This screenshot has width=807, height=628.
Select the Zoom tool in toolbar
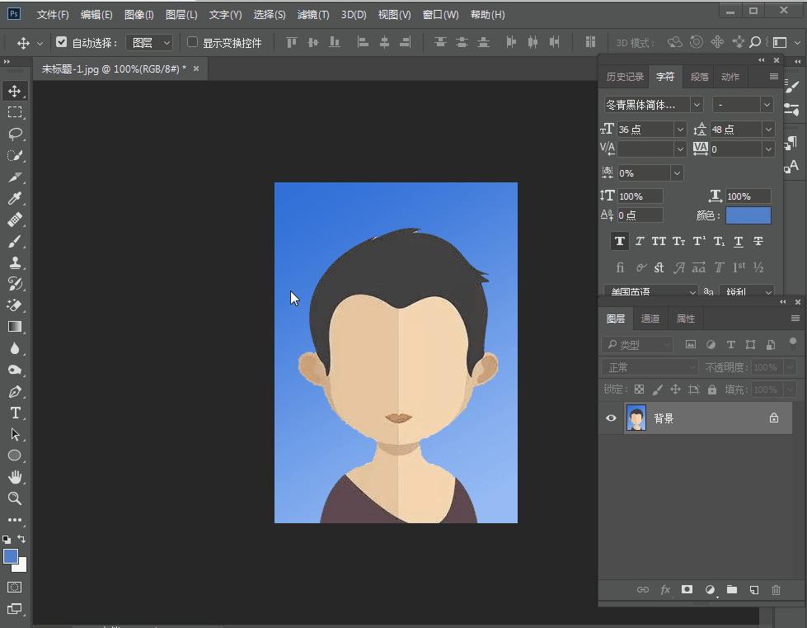[x=15, y=498]
